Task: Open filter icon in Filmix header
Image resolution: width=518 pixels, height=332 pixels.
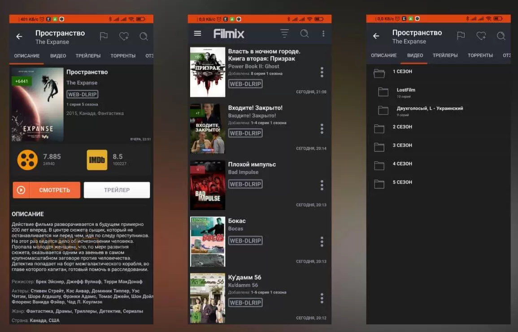Action: (x=284, y=33)
